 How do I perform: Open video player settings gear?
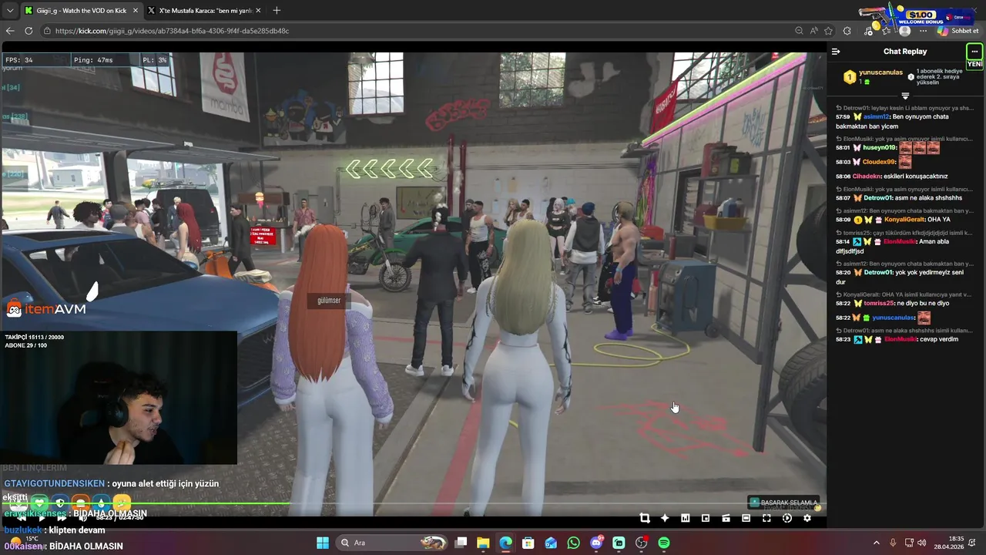click(x=807, y=518)
